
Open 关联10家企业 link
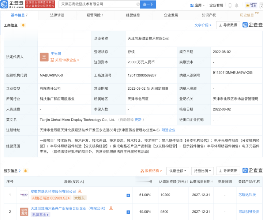pyautogui.click(x=65, y=60)
